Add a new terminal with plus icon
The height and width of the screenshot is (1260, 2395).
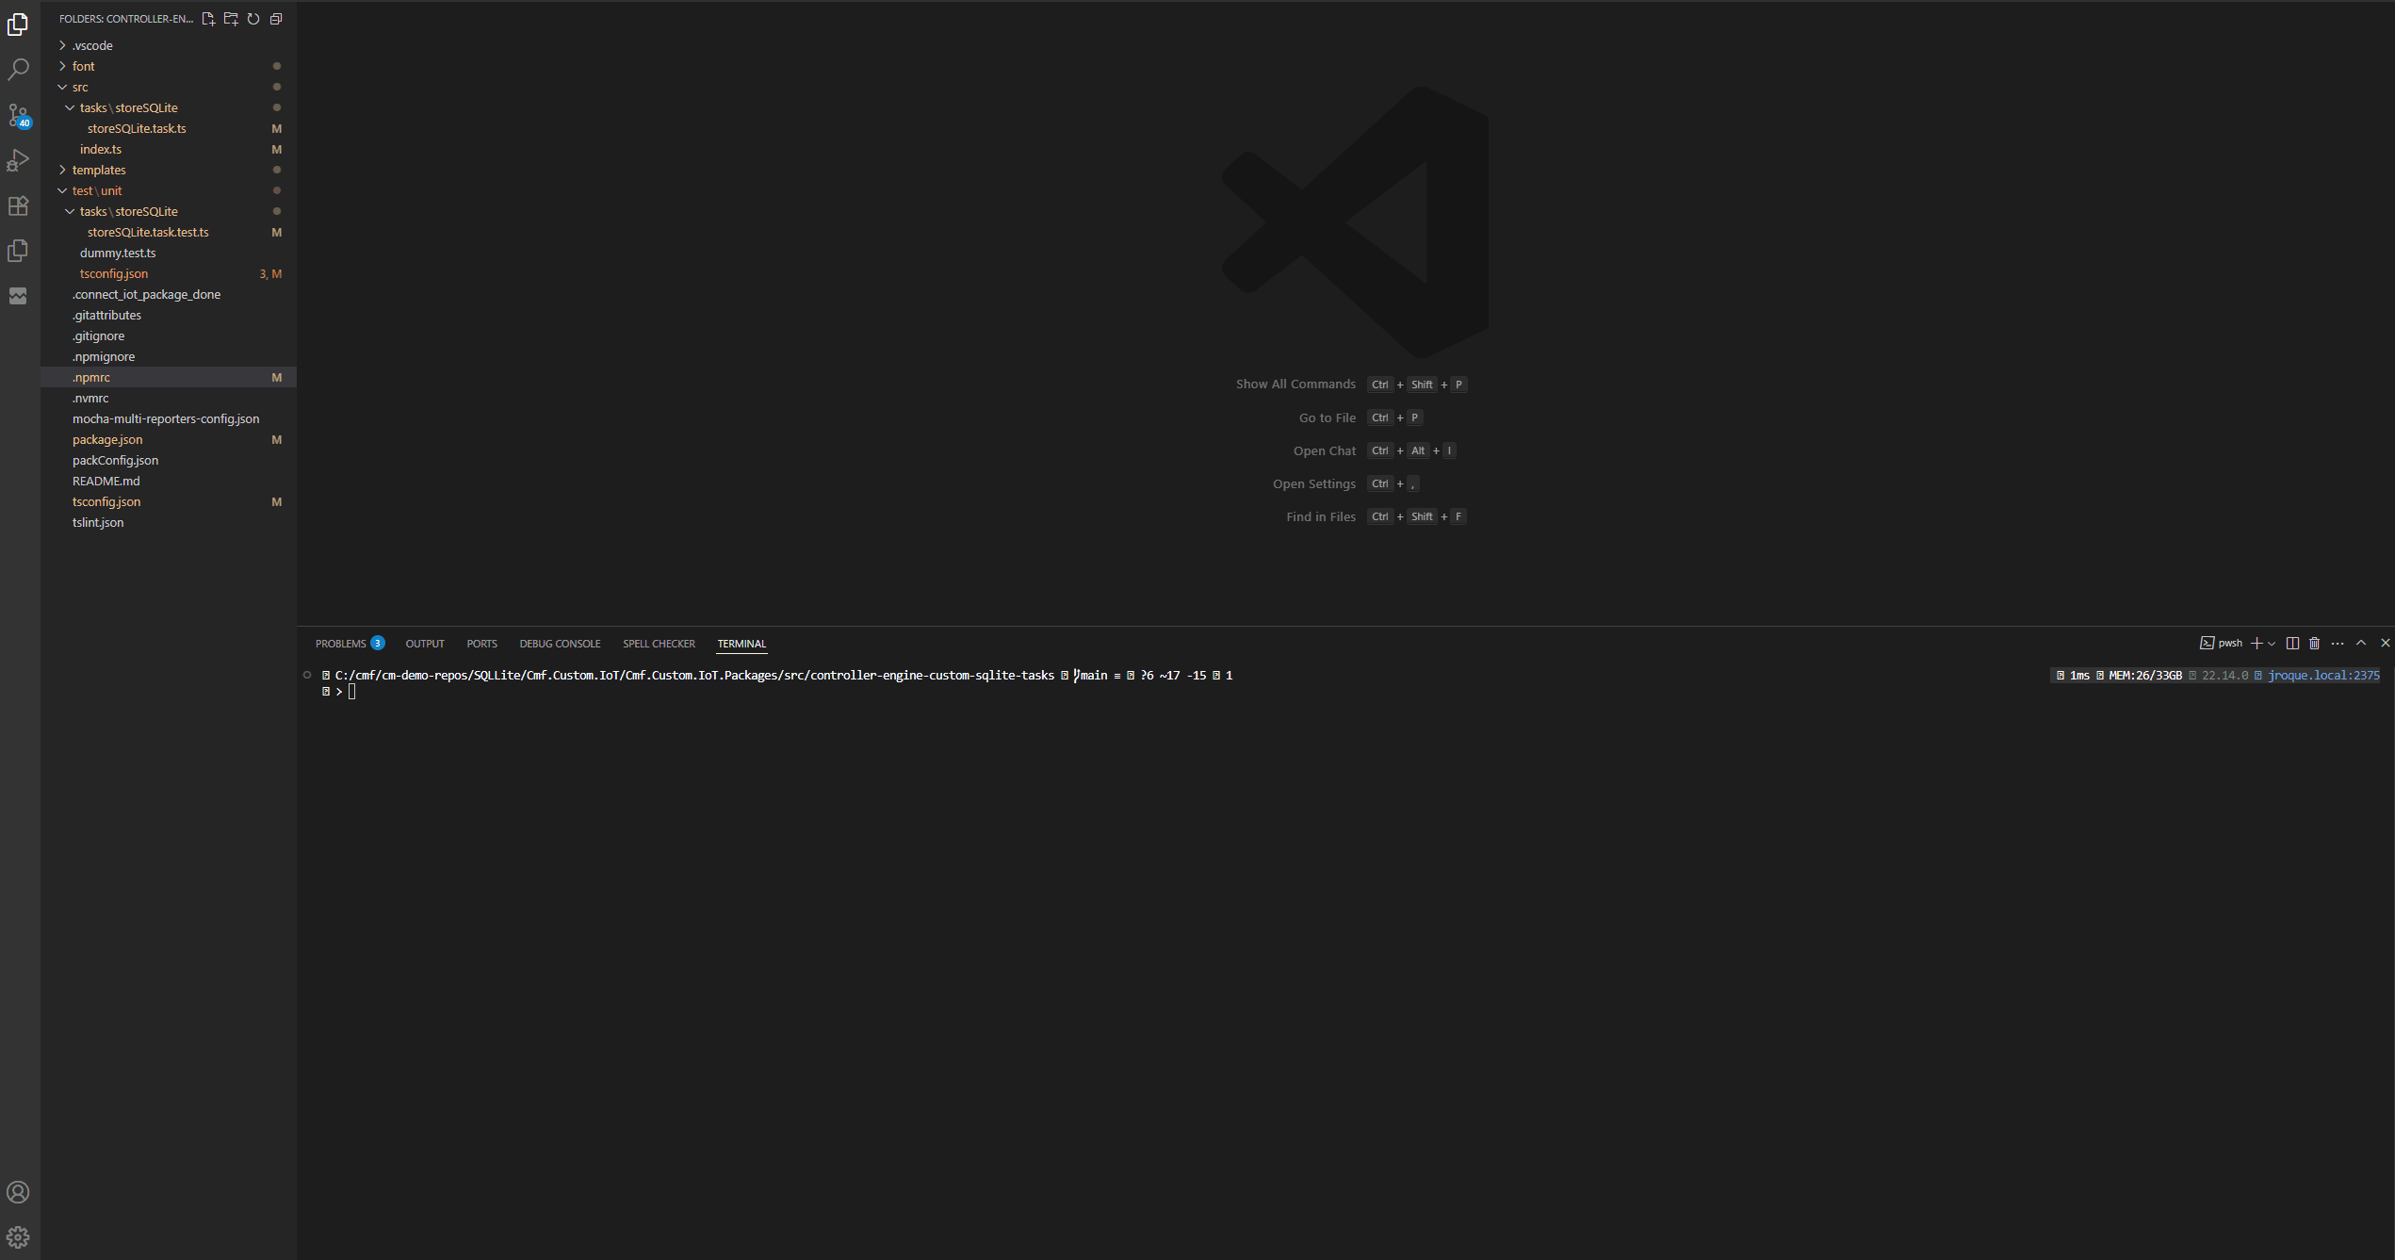point(2257,643)
